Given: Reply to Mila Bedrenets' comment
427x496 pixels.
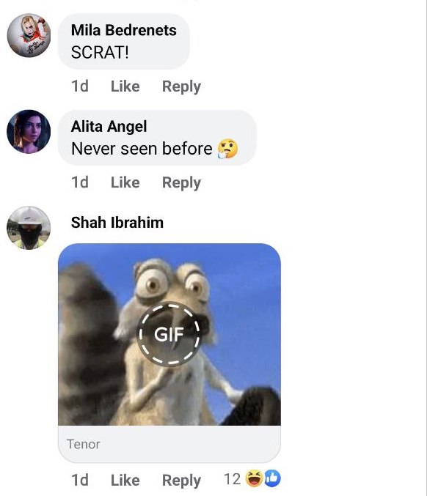Looking at the screenshot, I should tap(181, 87).
